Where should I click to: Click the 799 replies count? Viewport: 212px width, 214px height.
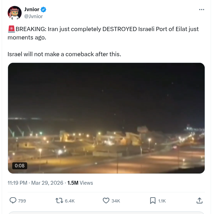tap(22, 201)
